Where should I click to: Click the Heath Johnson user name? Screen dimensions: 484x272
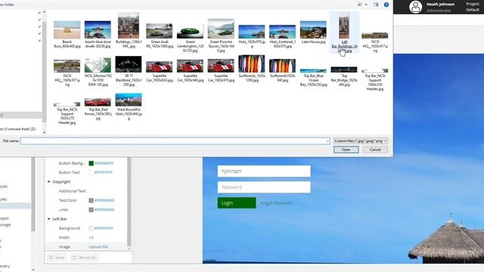[440, 5]
